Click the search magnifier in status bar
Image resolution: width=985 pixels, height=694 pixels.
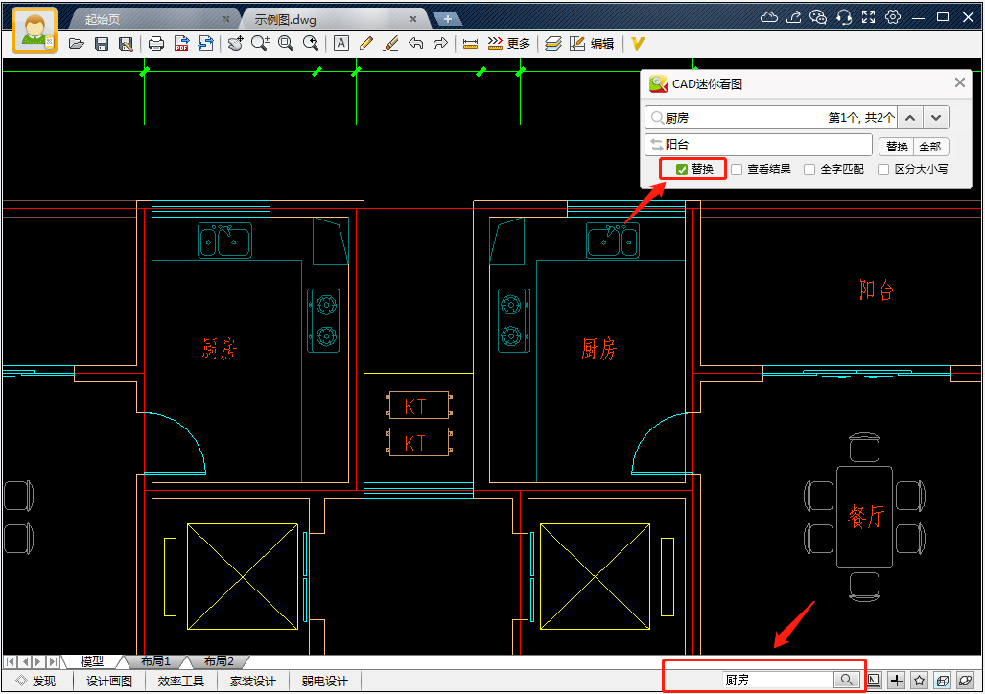pyautogui.click(x=846, y=680)
